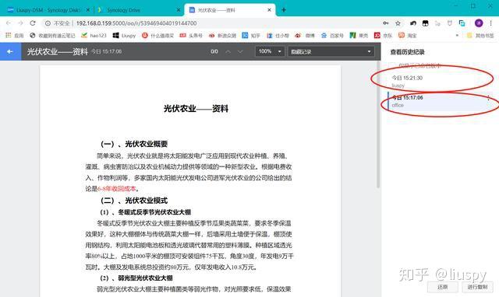
Task: Click subheading (1)、冬暖式反季节光伏农业大棚
Action: point(146,212)
